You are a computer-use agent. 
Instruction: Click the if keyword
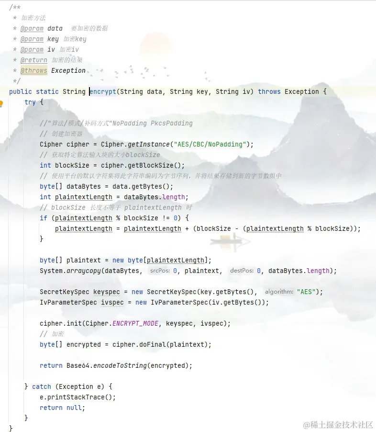(x=44, y=218)
